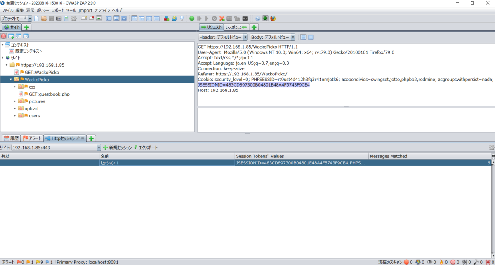Open the Header: デフォルトビュー dropdown

coord(223,37)
